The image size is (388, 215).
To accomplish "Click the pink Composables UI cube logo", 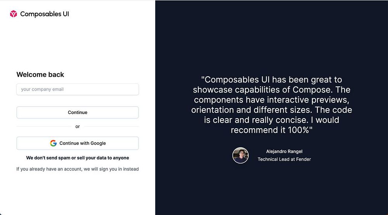I will pyautogui.click(x=13, y=14).
